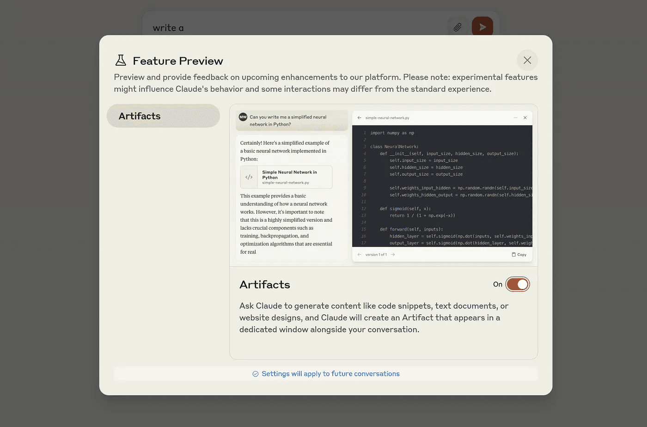Go to the next artifact version arrow

click(x=393, y=255)
